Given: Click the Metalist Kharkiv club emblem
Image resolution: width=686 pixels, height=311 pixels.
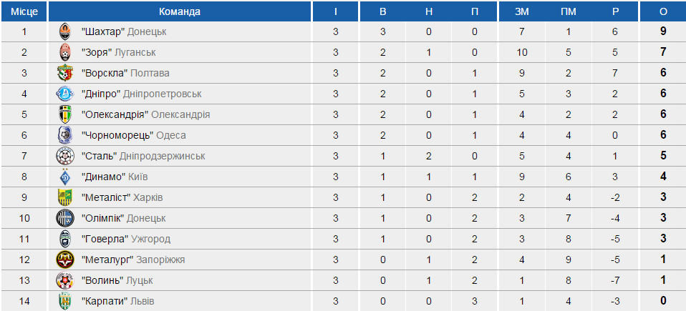Looking at the screenshot, I should [65, 197].
